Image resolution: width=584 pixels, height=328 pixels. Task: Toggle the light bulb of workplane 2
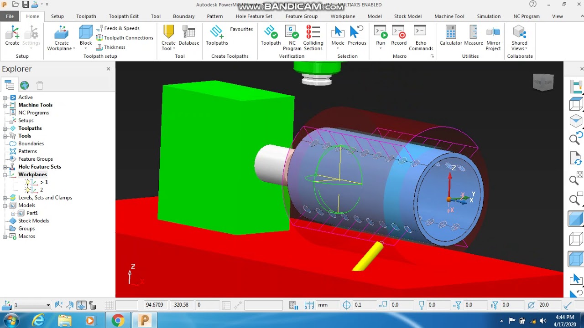pos(28,190)
